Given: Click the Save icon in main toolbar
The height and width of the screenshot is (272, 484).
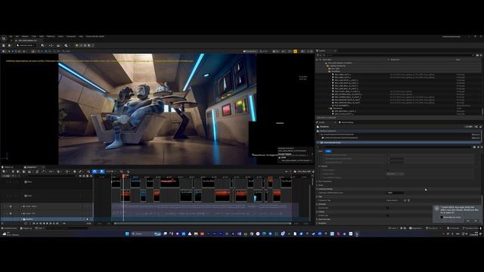Looking at the screenshot, I should pyautogui.click(x=4, y=45).
